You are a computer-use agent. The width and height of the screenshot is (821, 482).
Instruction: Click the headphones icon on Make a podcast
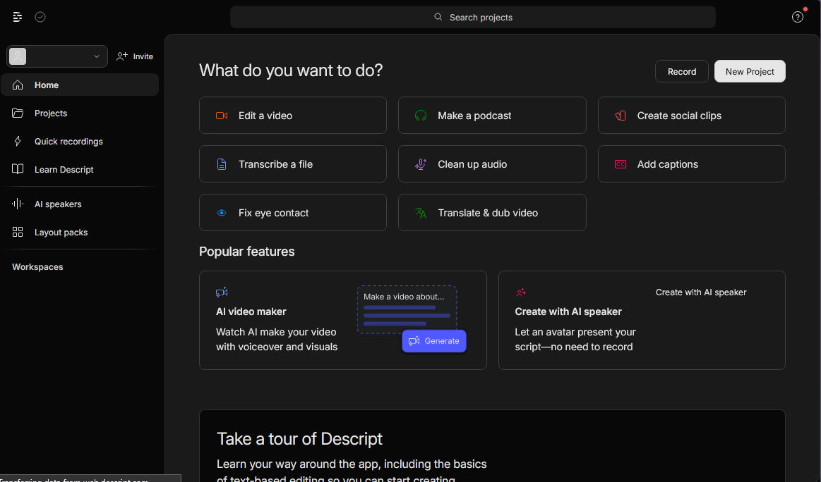(421, 116)
